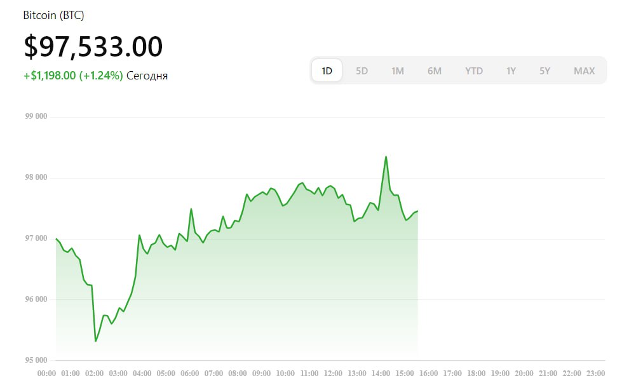Click the 23:00 time axis label
Viewport: 629px width, 385px height.
[595, 373]
